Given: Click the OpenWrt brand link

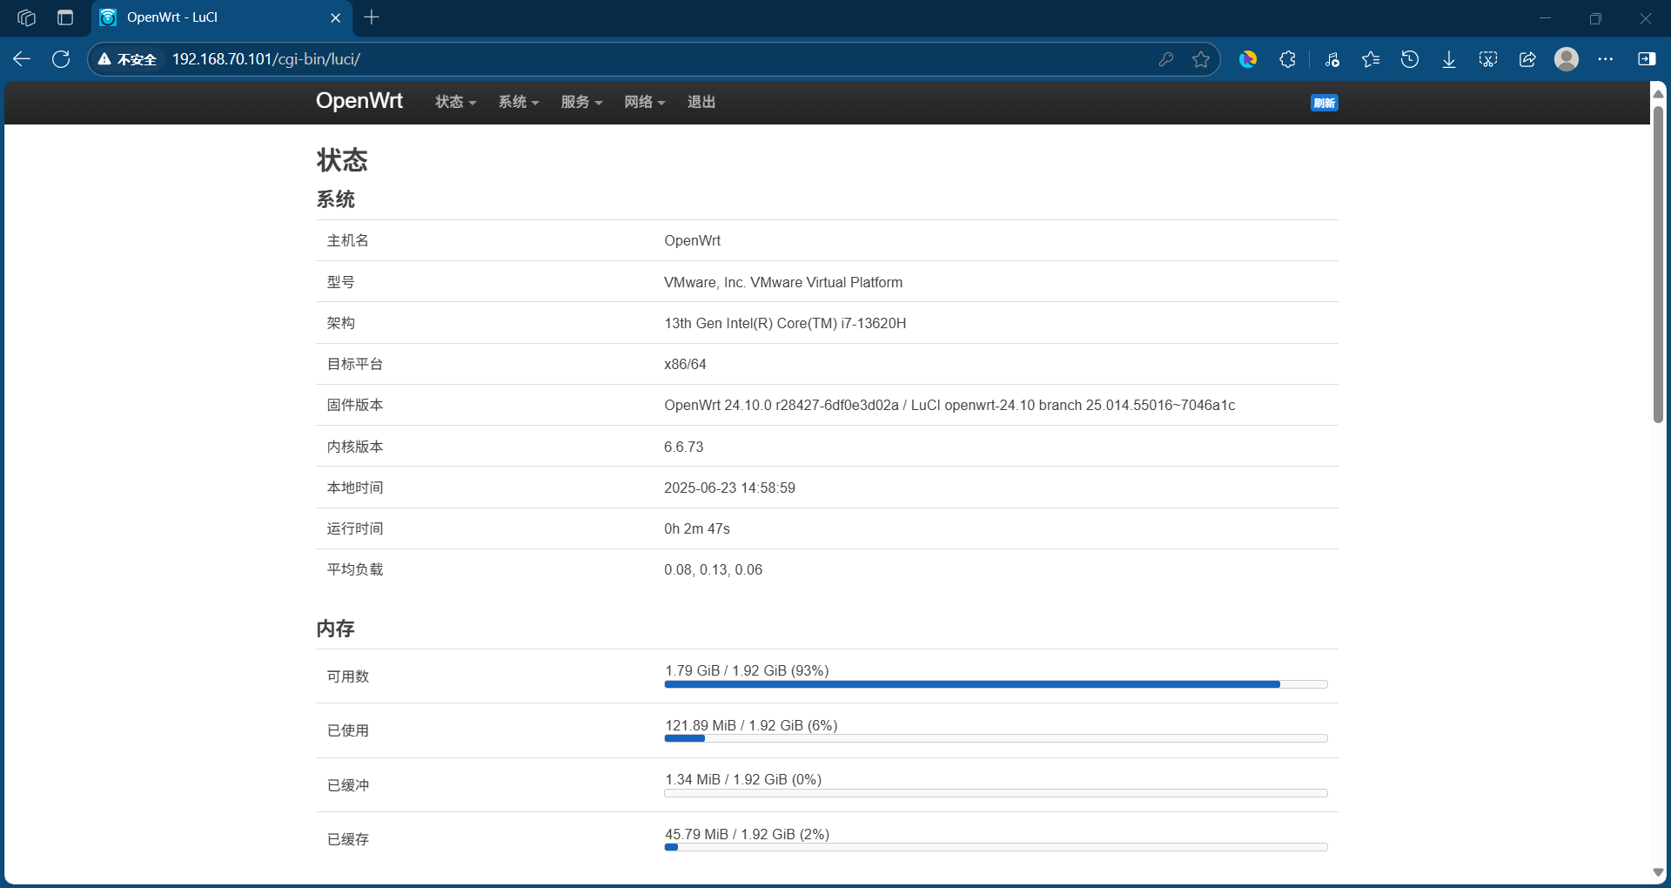Looking at the screenshot, I should [359, 101].
